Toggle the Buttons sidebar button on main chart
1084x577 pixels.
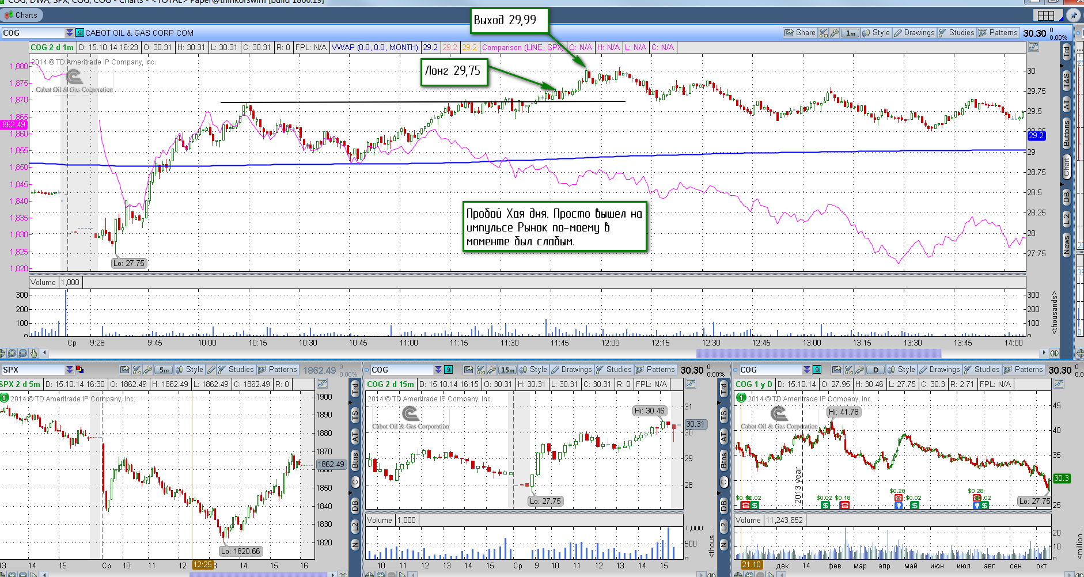(1066, 133)
